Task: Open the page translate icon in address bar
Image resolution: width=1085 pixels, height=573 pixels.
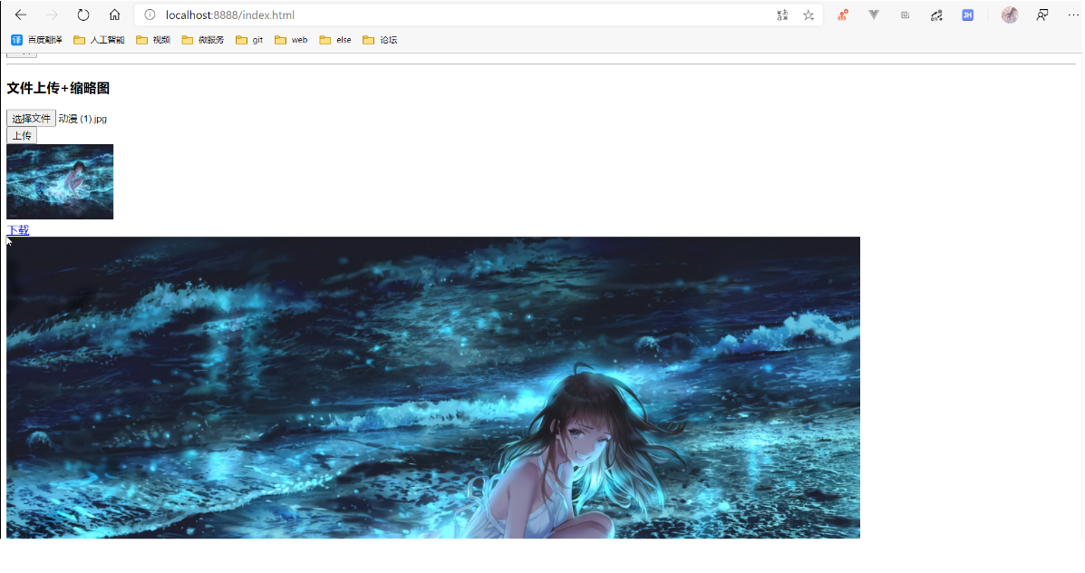Action: [782, 15]
